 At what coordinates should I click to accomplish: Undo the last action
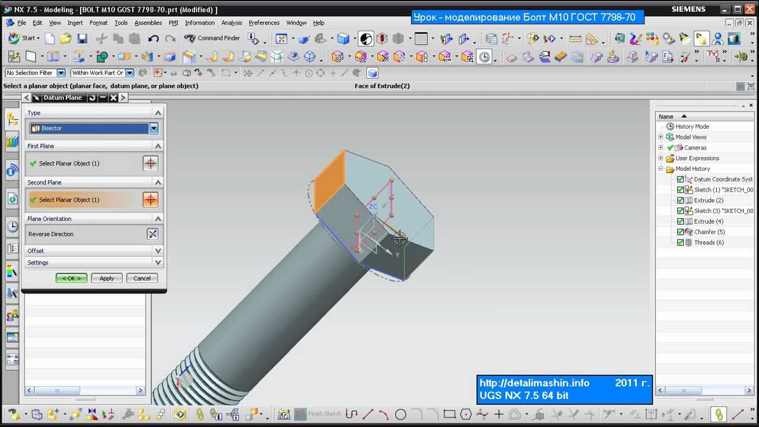tap(154, 39)
